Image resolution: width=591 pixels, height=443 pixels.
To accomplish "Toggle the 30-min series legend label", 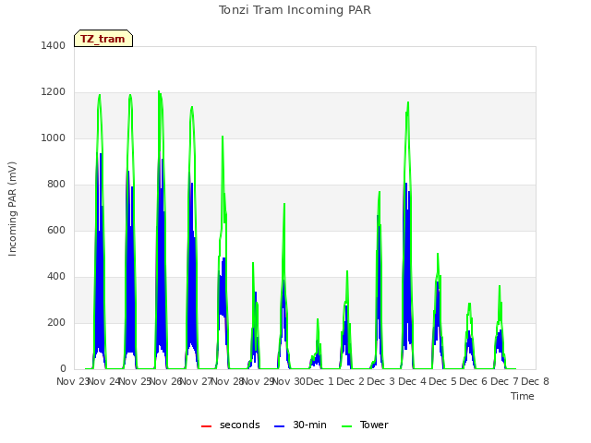I will [309, 425].
